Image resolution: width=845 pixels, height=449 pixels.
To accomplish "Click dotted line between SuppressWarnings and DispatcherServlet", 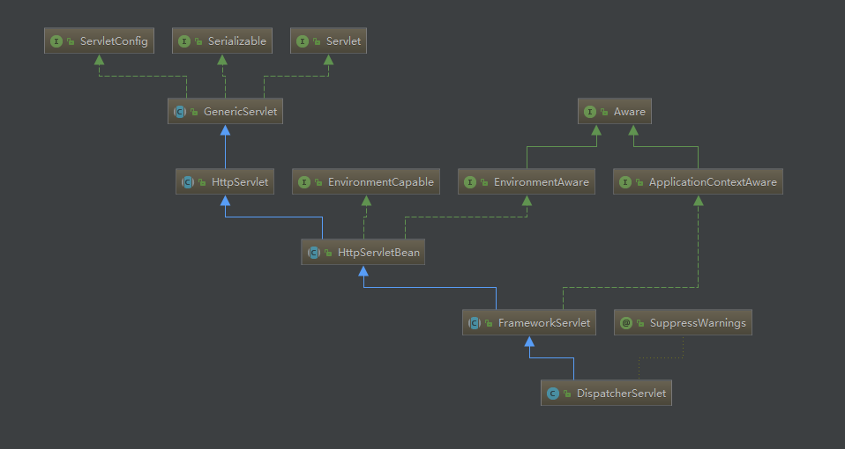I will pos(660,357).
